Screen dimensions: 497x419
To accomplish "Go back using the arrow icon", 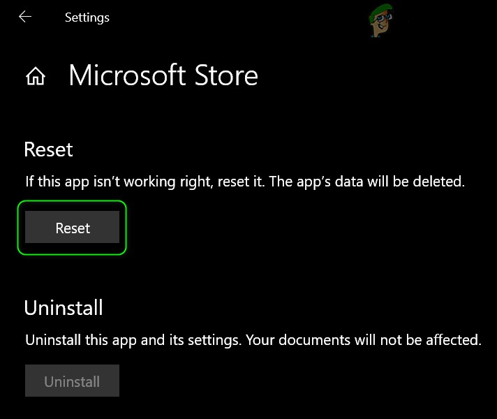I will tap(25, 17).
